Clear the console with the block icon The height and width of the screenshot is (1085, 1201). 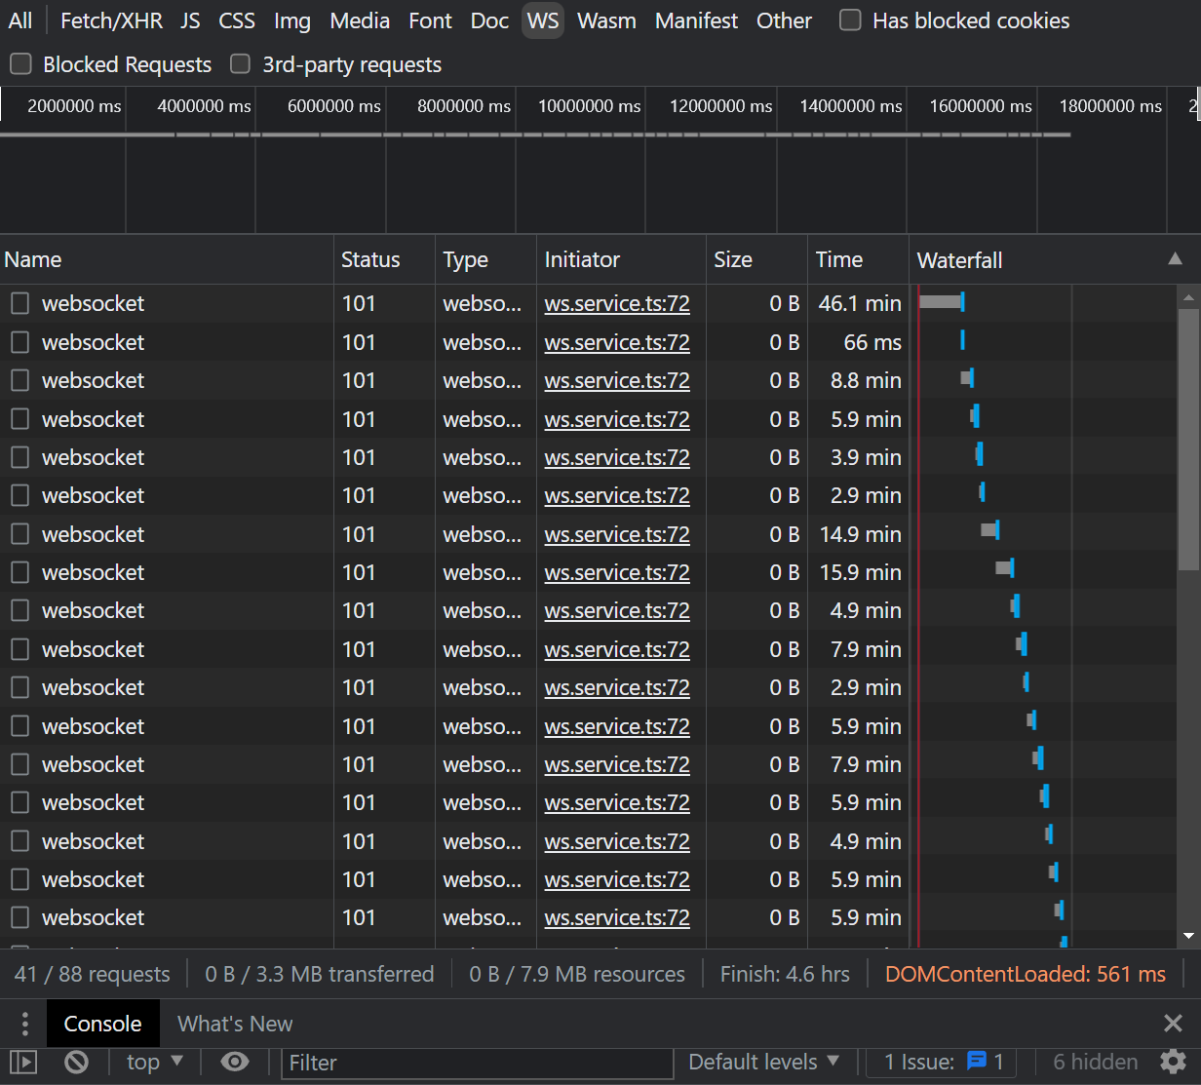[x=76, y=1062]
